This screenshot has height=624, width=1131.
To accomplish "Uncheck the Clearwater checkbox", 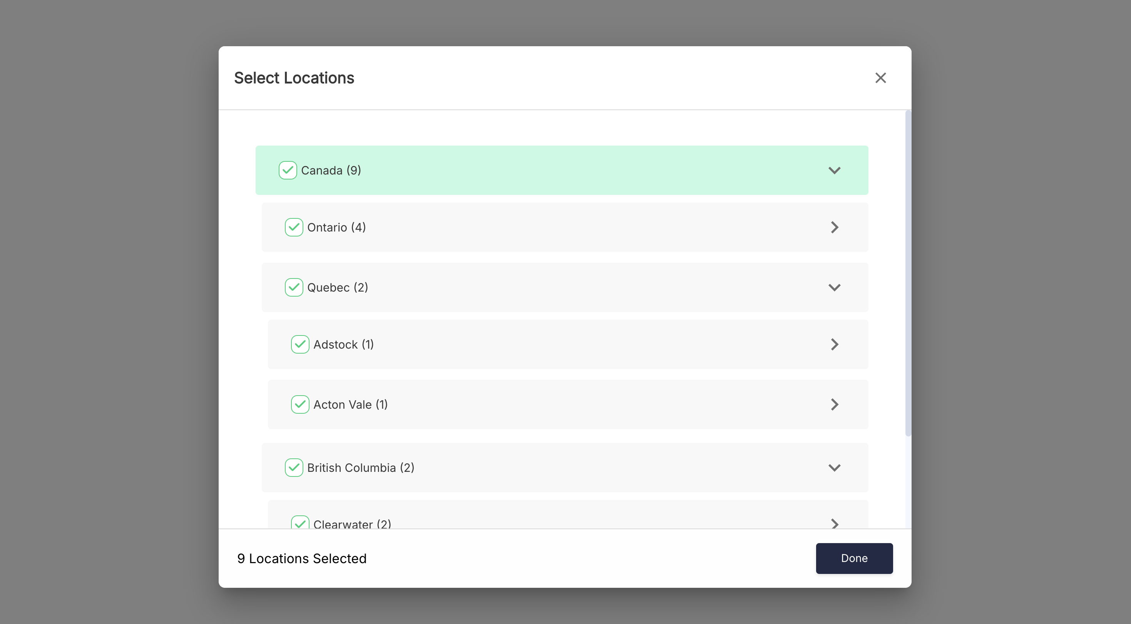I will (300, 522).
